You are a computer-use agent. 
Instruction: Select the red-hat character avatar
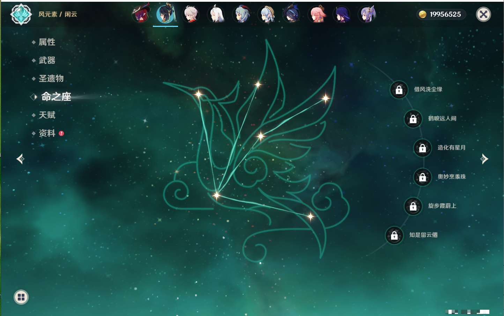tap(141, 14)
